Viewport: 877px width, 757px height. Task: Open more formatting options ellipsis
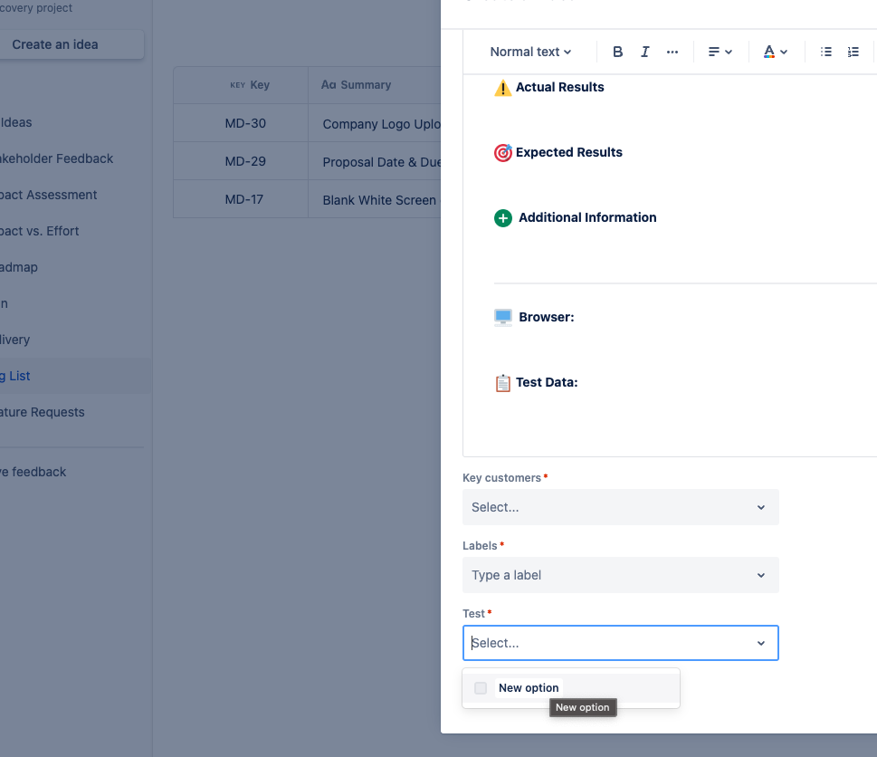tap(672, 52)
